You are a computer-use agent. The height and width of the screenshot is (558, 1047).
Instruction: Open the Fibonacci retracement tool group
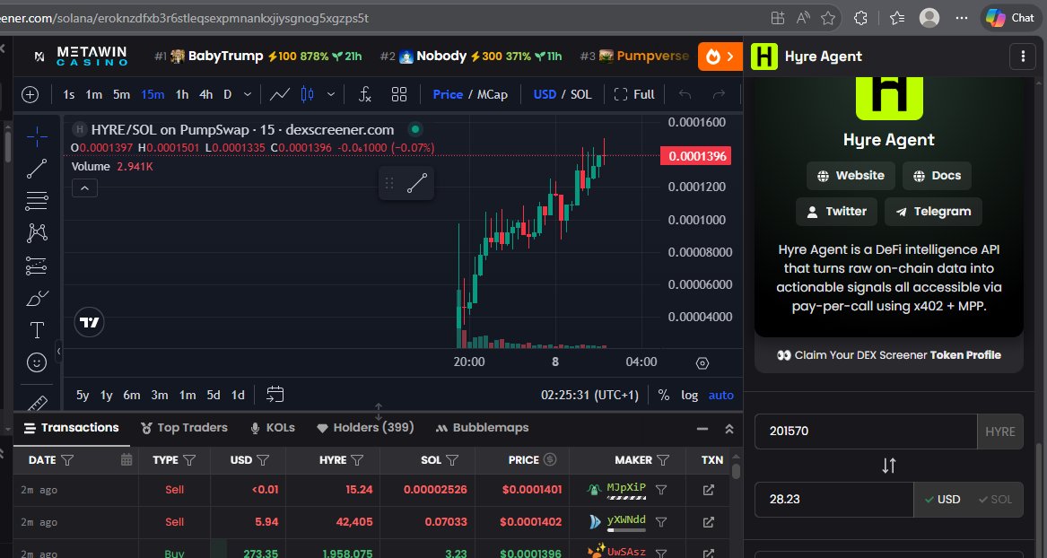[37, 201]
